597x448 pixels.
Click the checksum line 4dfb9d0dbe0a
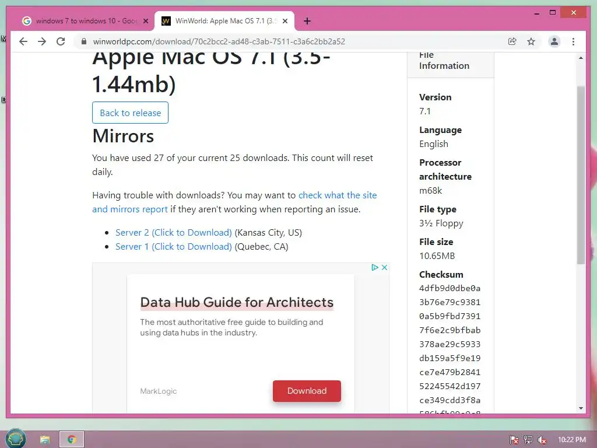tap(449, 288)
